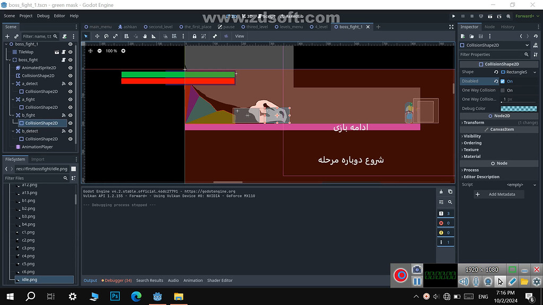
Task: Open a resource in Inspector folder icon
Action: (471, 36)
